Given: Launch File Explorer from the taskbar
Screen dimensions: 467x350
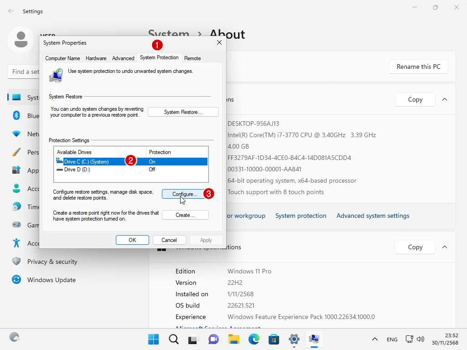Looking at the screenshot, I should point(234,339).
